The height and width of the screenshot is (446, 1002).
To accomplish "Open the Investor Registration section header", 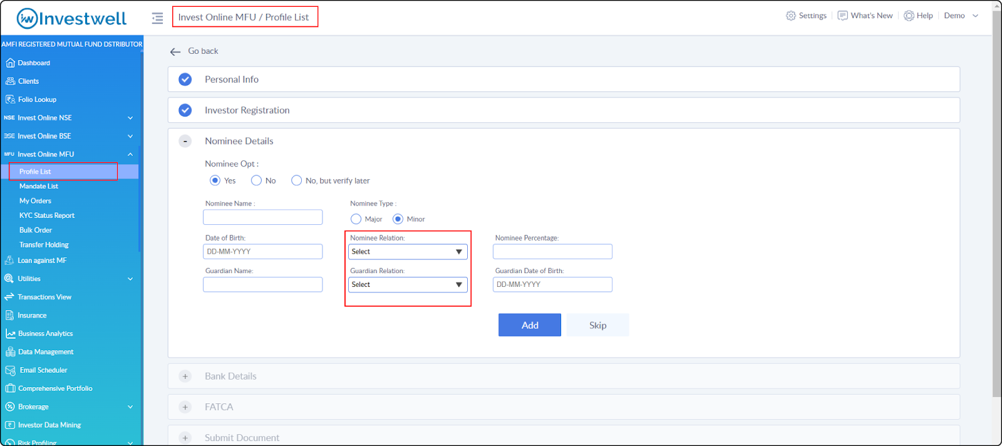I will (564, 110).
